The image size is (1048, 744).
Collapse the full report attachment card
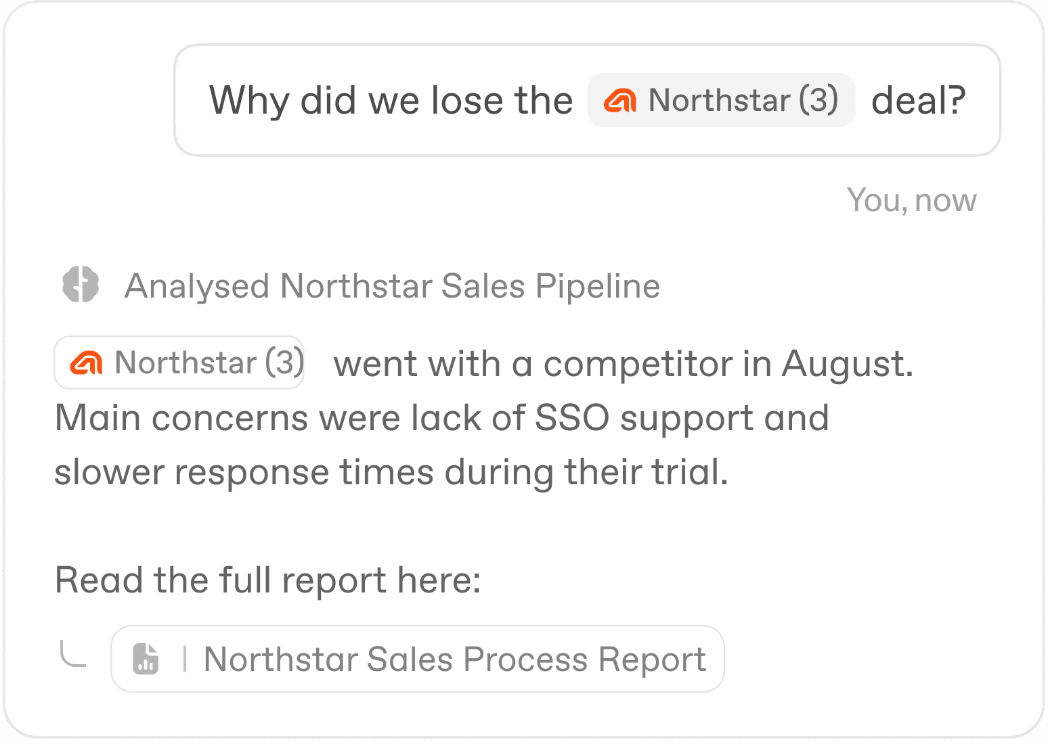pos(417,658)
